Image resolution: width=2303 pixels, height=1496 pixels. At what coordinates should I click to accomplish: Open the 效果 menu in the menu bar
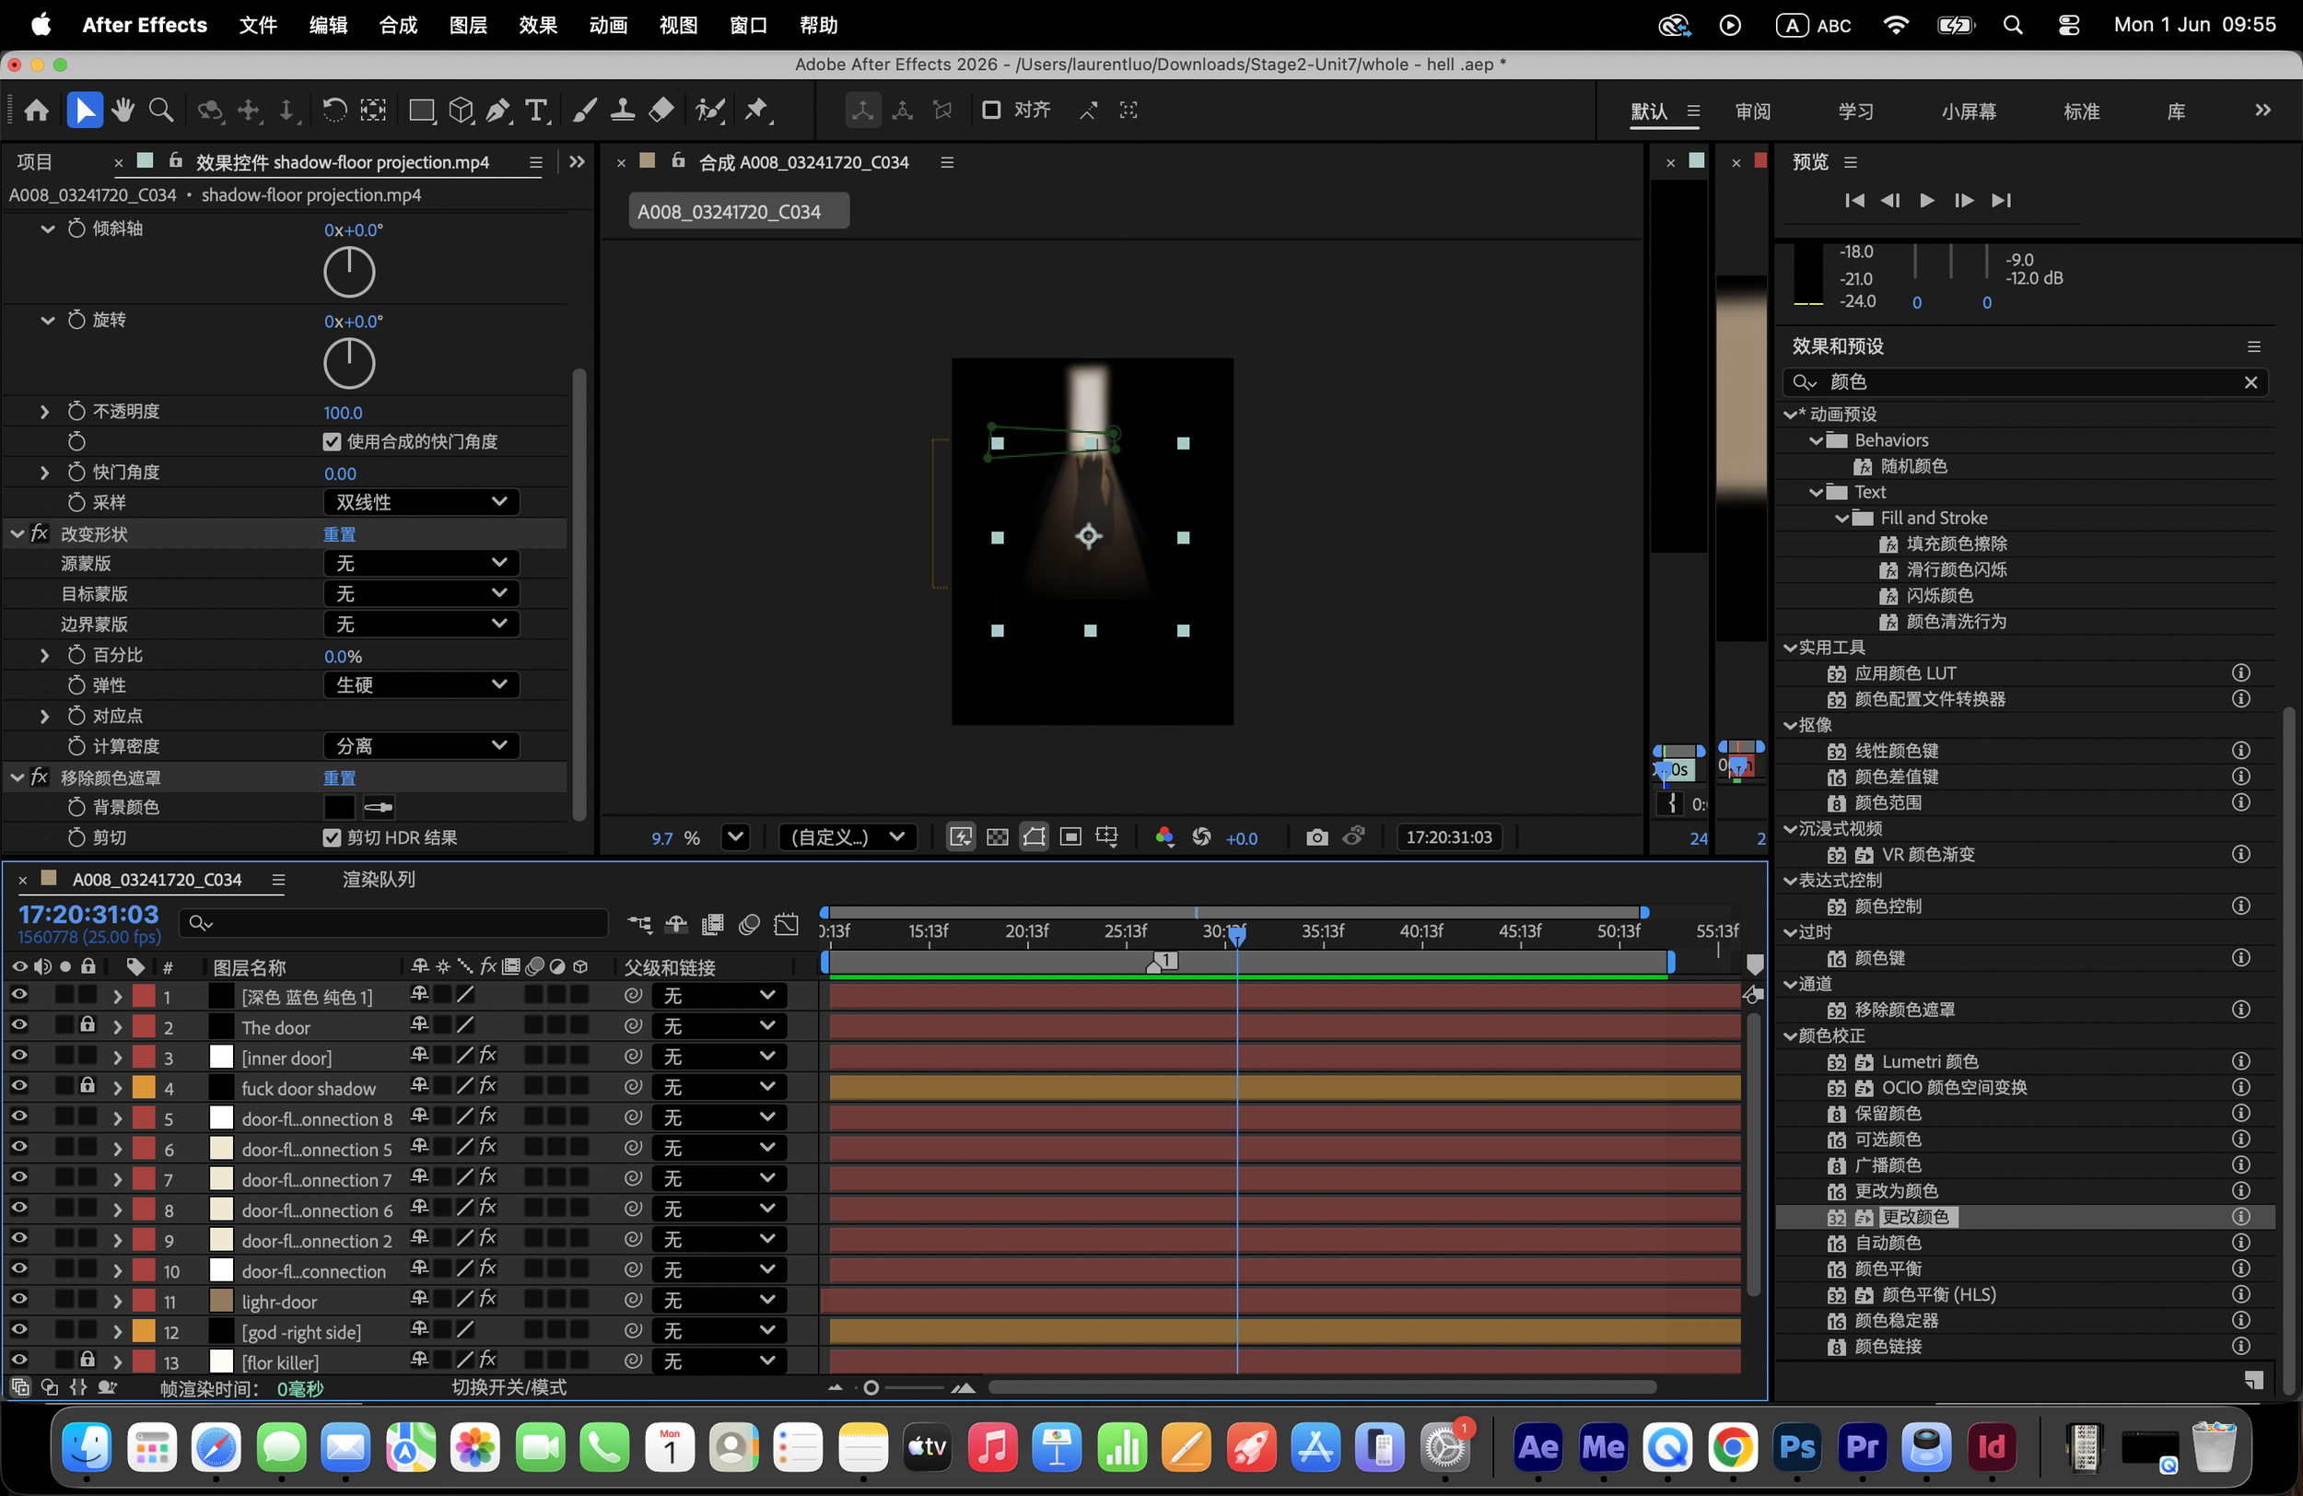point(538,25)
